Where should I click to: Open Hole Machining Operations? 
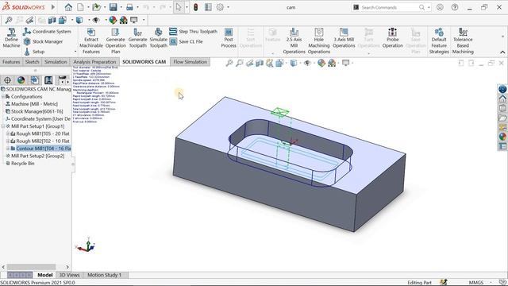click(x=319, y=41)
